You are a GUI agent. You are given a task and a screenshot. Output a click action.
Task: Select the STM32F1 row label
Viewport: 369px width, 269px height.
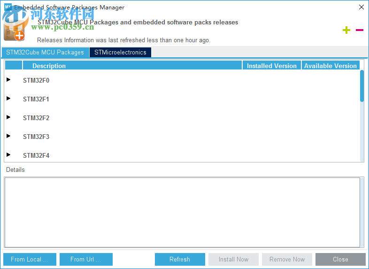(36, 100)
